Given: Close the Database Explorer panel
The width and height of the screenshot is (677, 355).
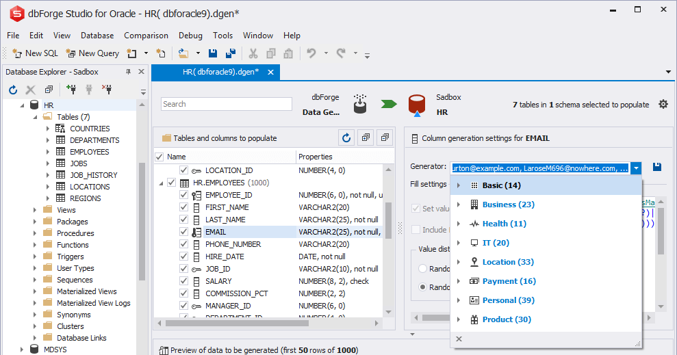Looking at the screenshot, I should 141,72.
